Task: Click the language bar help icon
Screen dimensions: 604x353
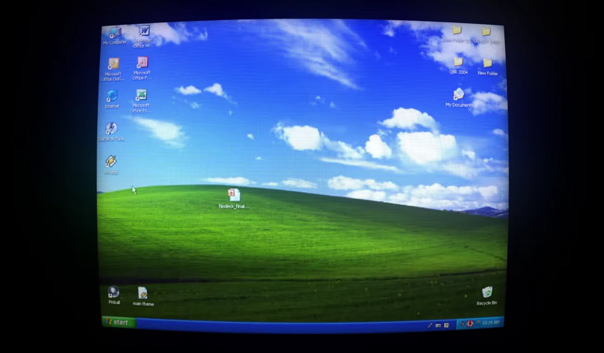Action: coord(446,325)
